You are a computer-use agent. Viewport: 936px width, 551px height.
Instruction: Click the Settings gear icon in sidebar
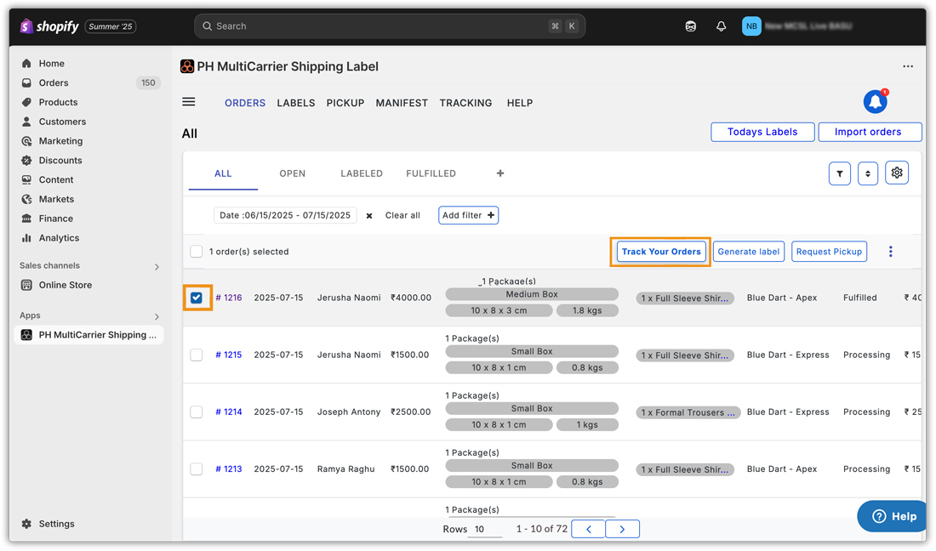point(26,524)
